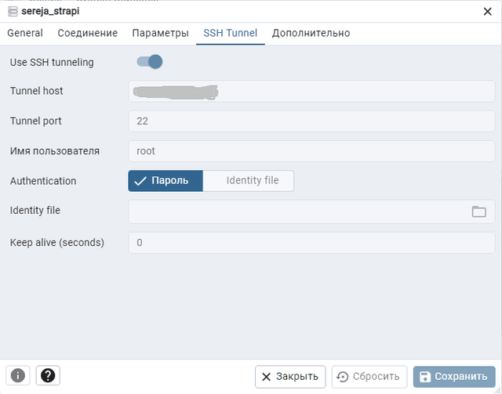Viewport: 502px width, 394px height.
Task: Click the Keep alive seconds field
Action: pyautogui.click(x=311, y=242)
